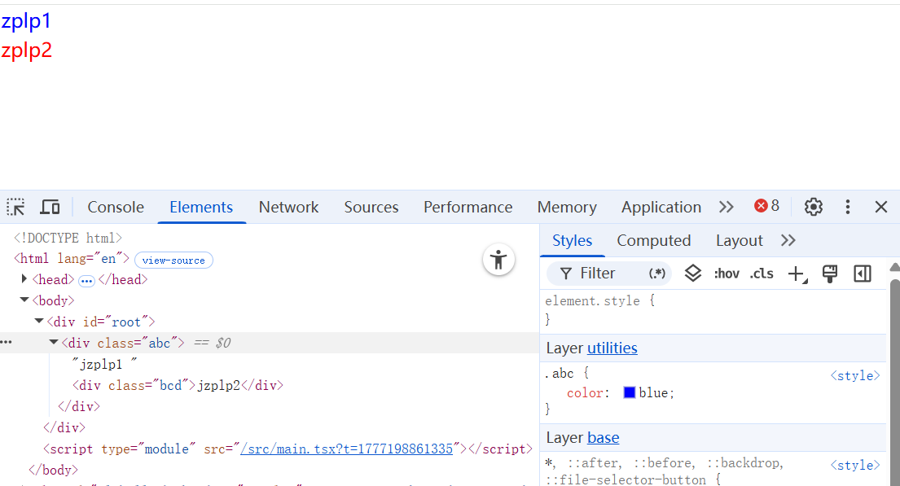The height and width of the screenshot is (486, 900).
Task: Open the DevTools three-dot customize menu
Action: tap(848, 207)
